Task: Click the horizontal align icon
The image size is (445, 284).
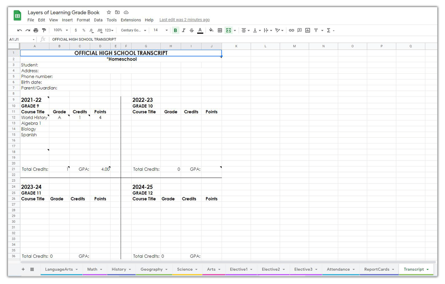Action: point(243,30)
